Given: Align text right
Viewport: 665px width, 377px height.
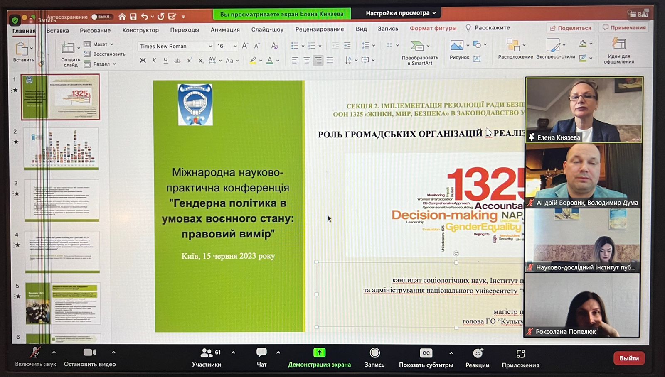Looking at the screenshot, I should point(318,61).
